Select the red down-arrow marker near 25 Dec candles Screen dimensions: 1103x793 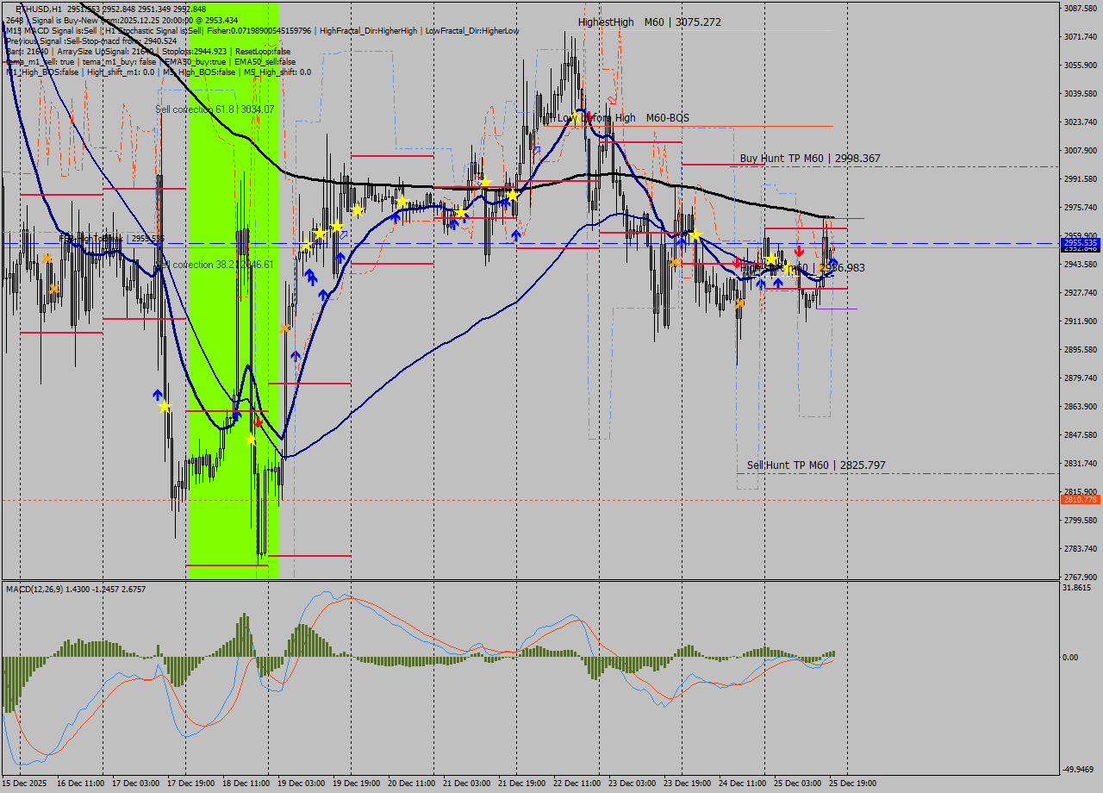tap(799, 249)
